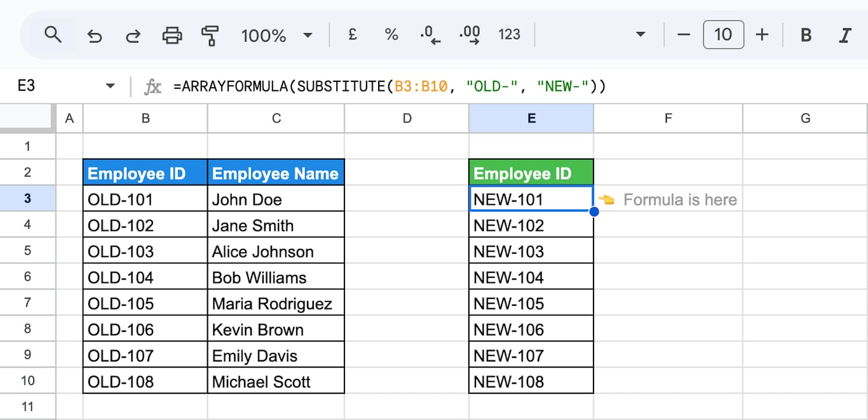Open the Name box dropdown arrow
Screen dimensions: 868x420
pyautogui.click(x=111, y=86)
